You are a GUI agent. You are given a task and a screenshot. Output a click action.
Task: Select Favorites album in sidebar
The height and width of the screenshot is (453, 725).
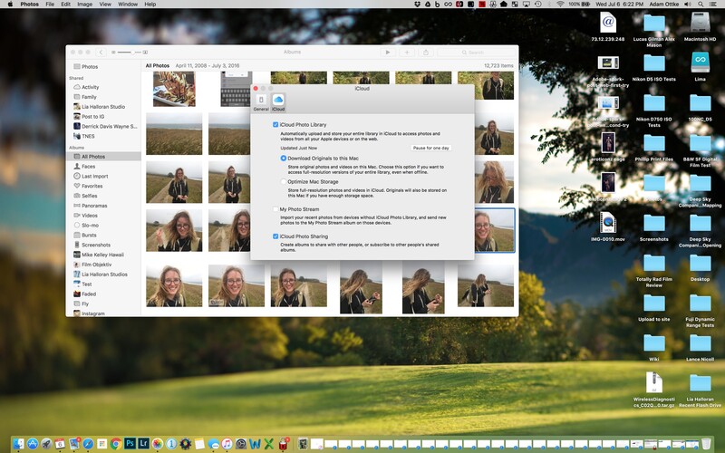pos(92,186)
